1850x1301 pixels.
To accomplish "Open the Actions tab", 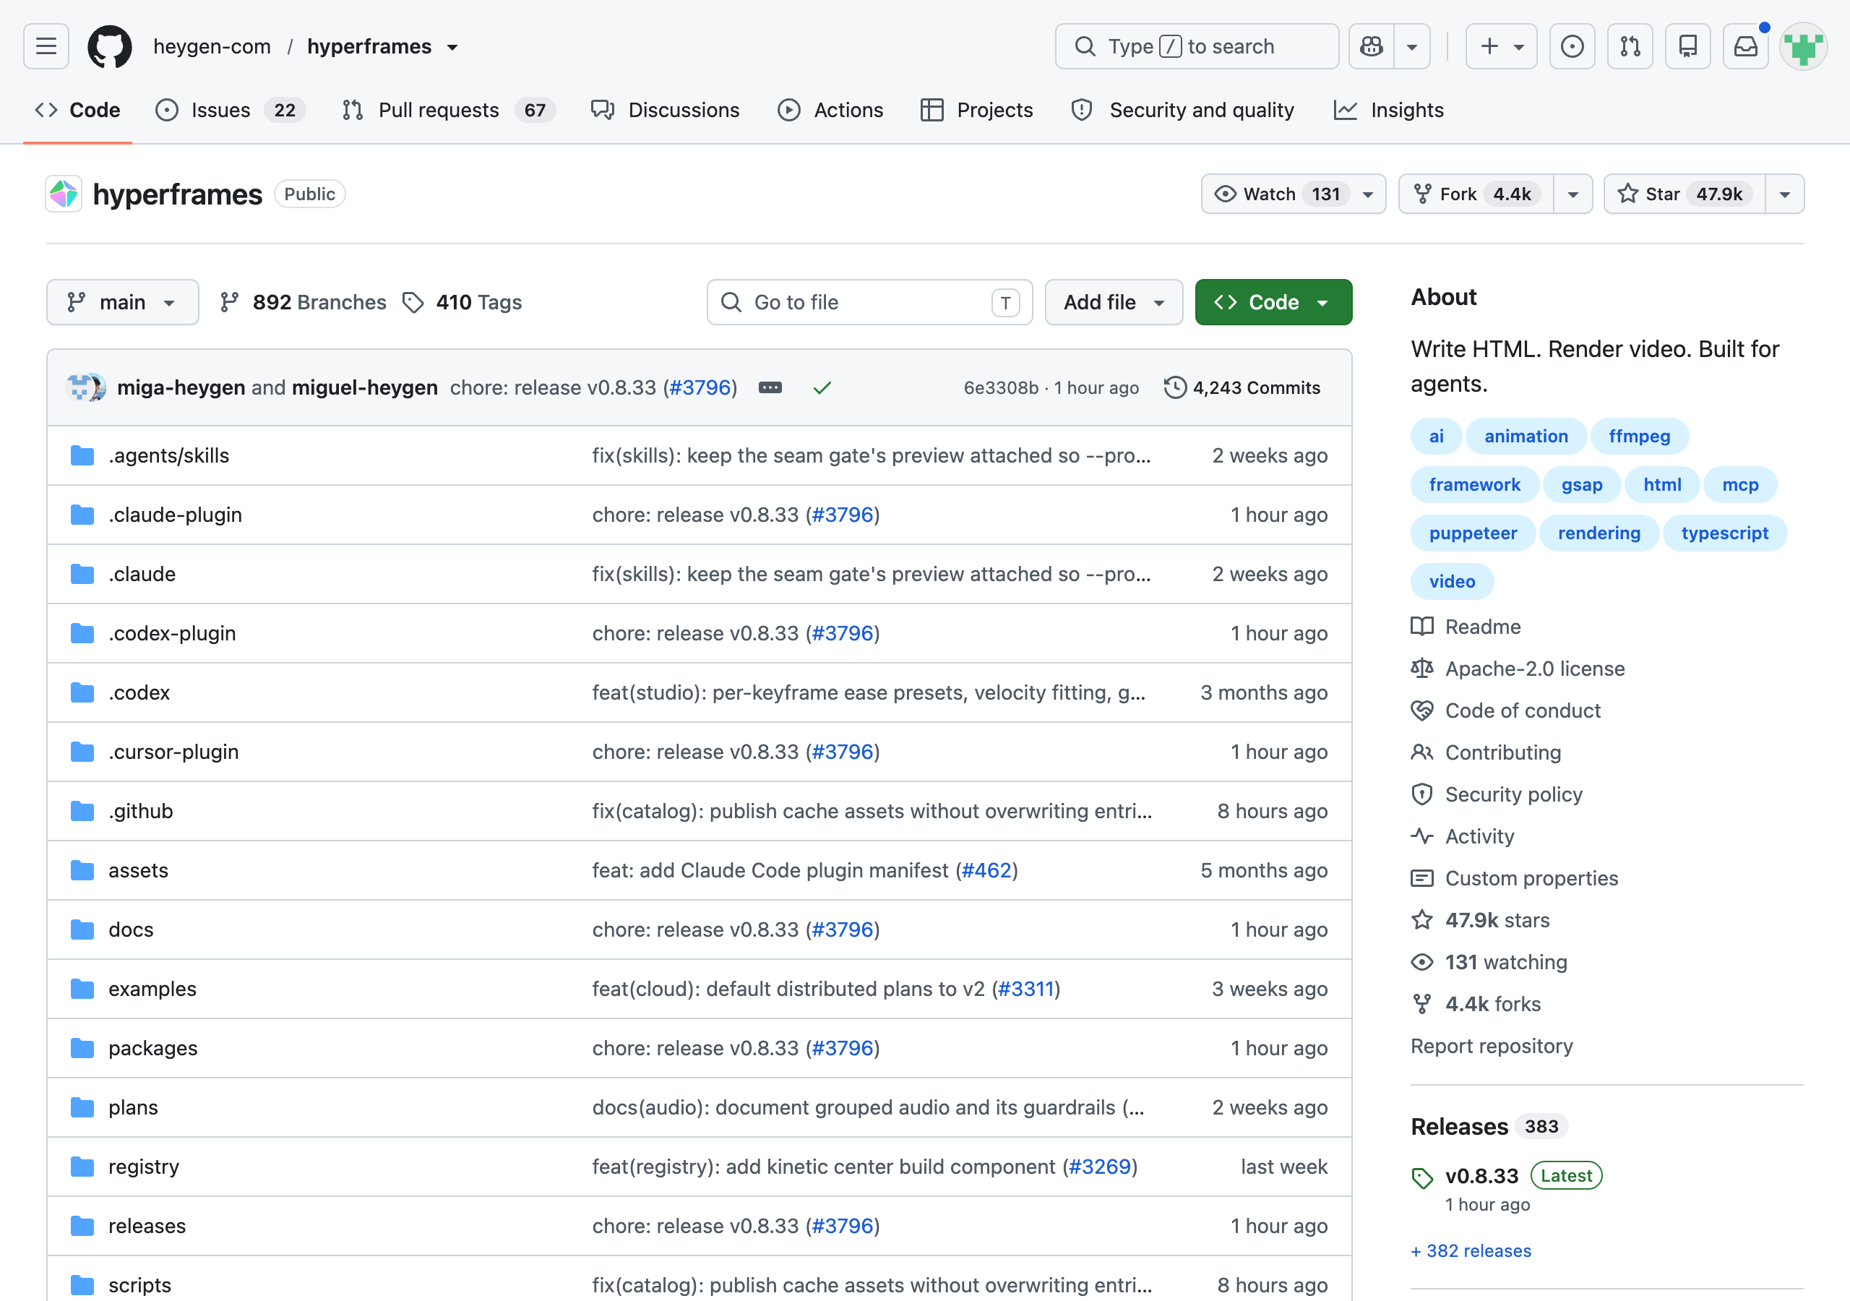I will [830, 110].
